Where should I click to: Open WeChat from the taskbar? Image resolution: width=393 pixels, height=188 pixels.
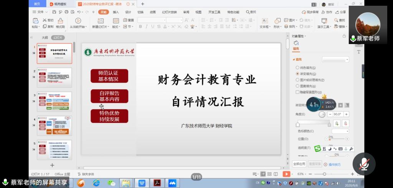pyautogui.click(x=111, y=183)
